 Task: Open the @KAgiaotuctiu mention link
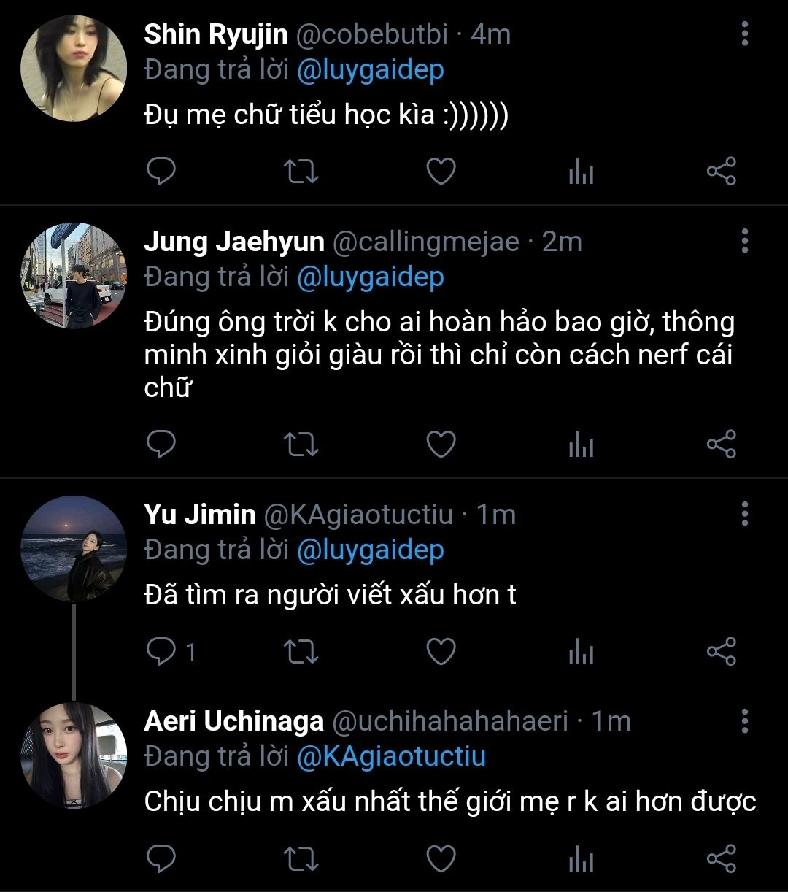[x=391, y=756]
